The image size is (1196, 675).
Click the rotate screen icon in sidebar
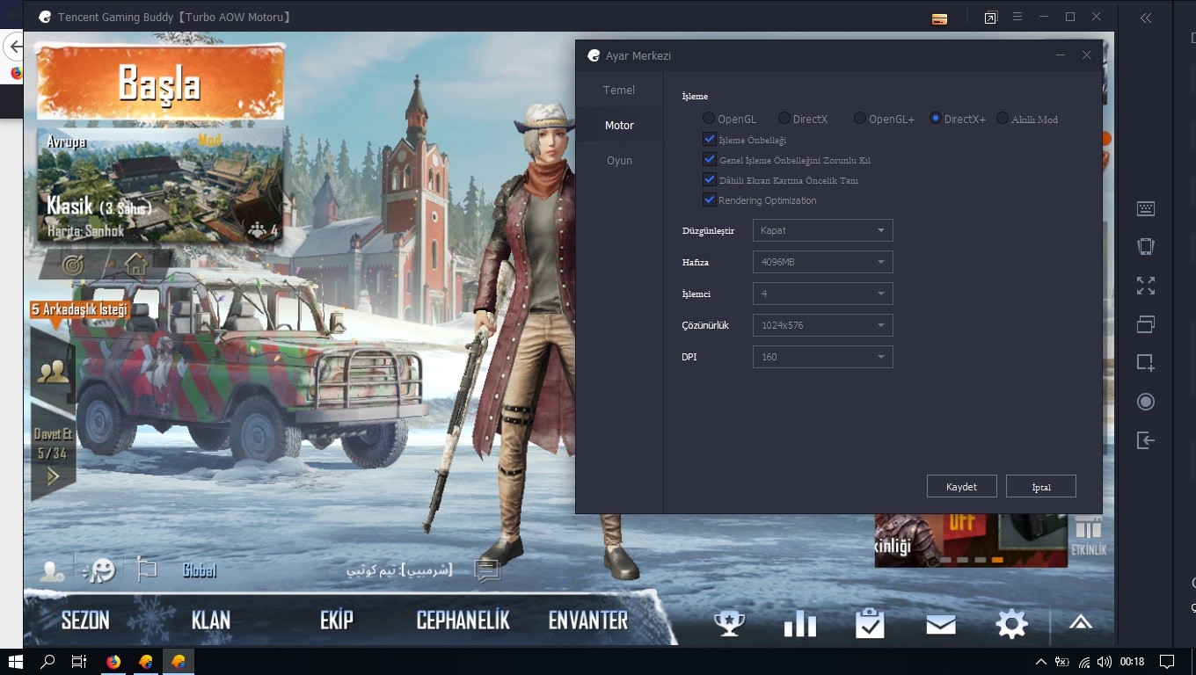1145,247
